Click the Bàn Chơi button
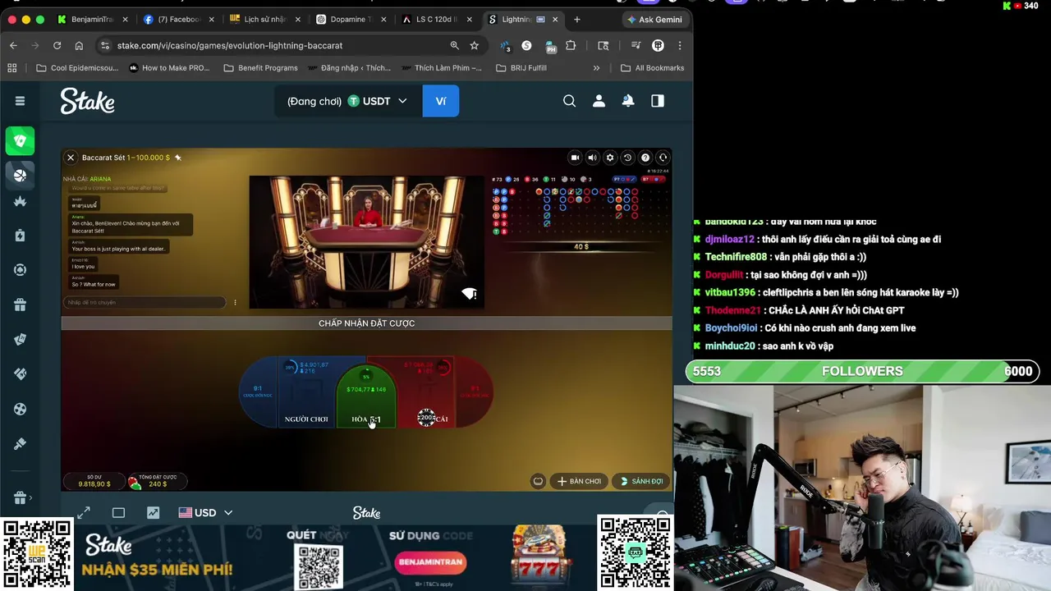The height and width of the screenshot is (591, 1051). [x=580, y=481]
